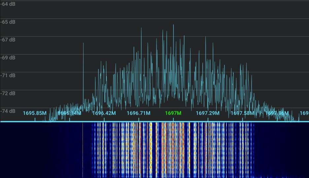309x178 pixels.
Task: Click the 1696.14M frequency axis label
Action: (69, 113)
